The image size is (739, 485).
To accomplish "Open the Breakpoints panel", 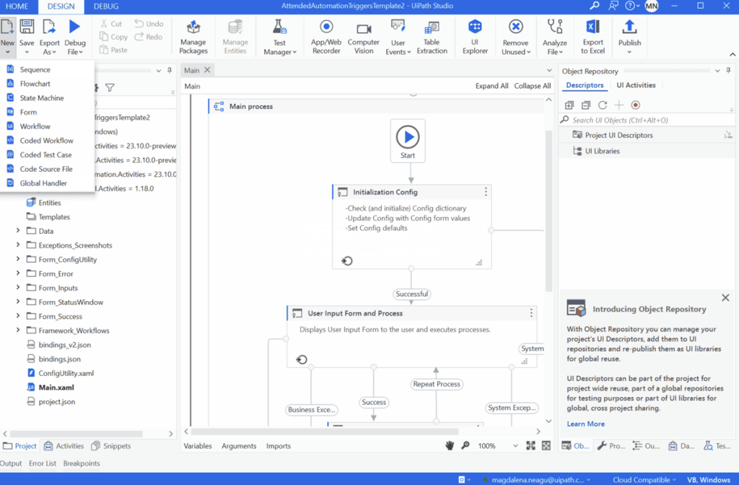I will [x=82, y=463].
